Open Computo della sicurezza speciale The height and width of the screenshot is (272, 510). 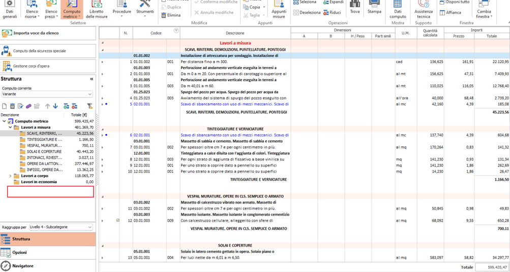[48, 51]
